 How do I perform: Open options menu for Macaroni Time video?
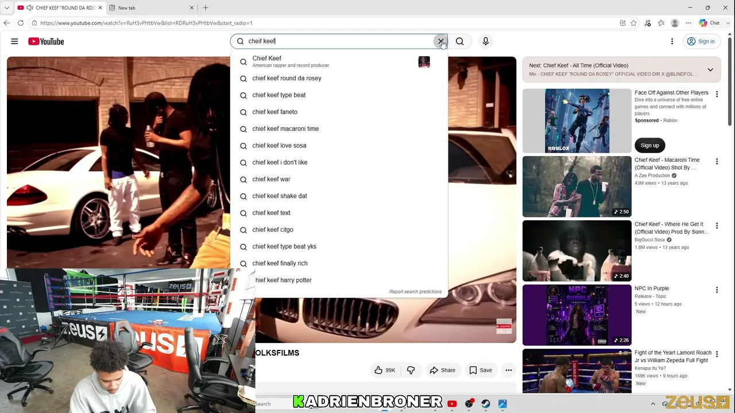pos(717,162)
